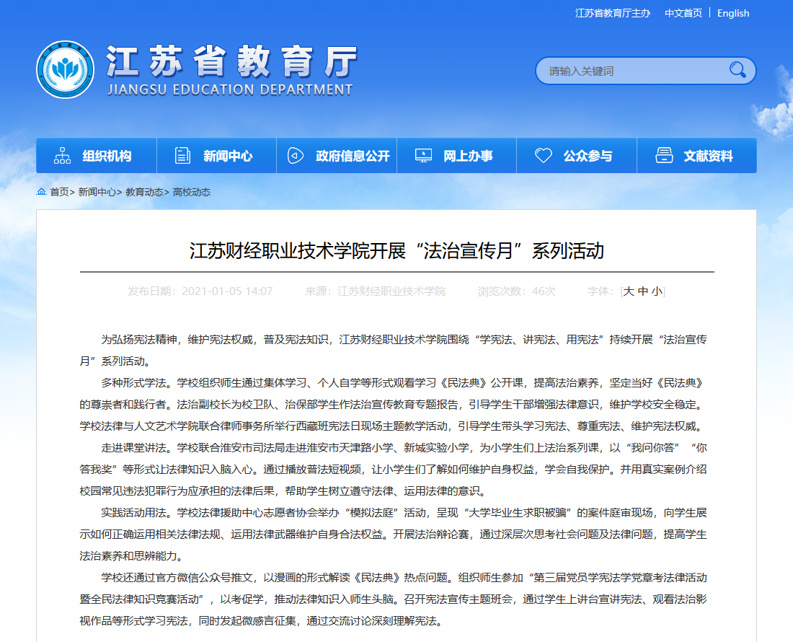Open the 网上办事 menu

468,156
